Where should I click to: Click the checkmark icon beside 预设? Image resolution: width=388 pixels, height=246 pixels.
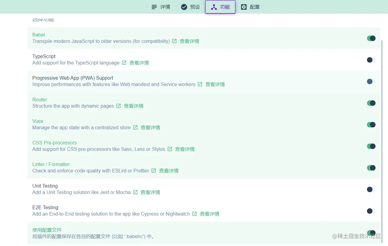(184, 7)
